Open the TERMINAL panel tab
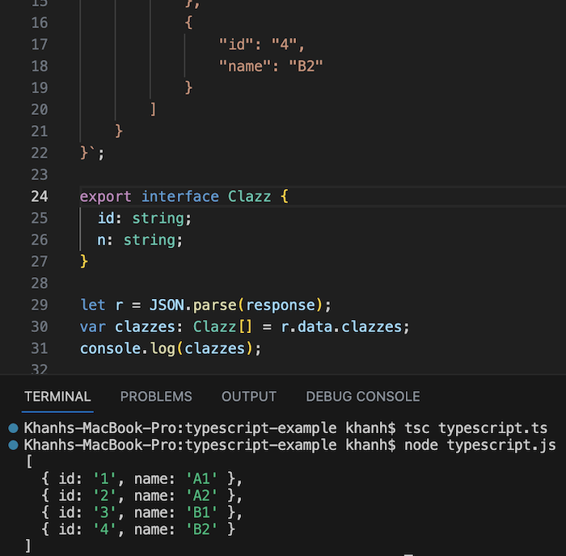This screenshot has width=566, height=556. tap(57, 397)
